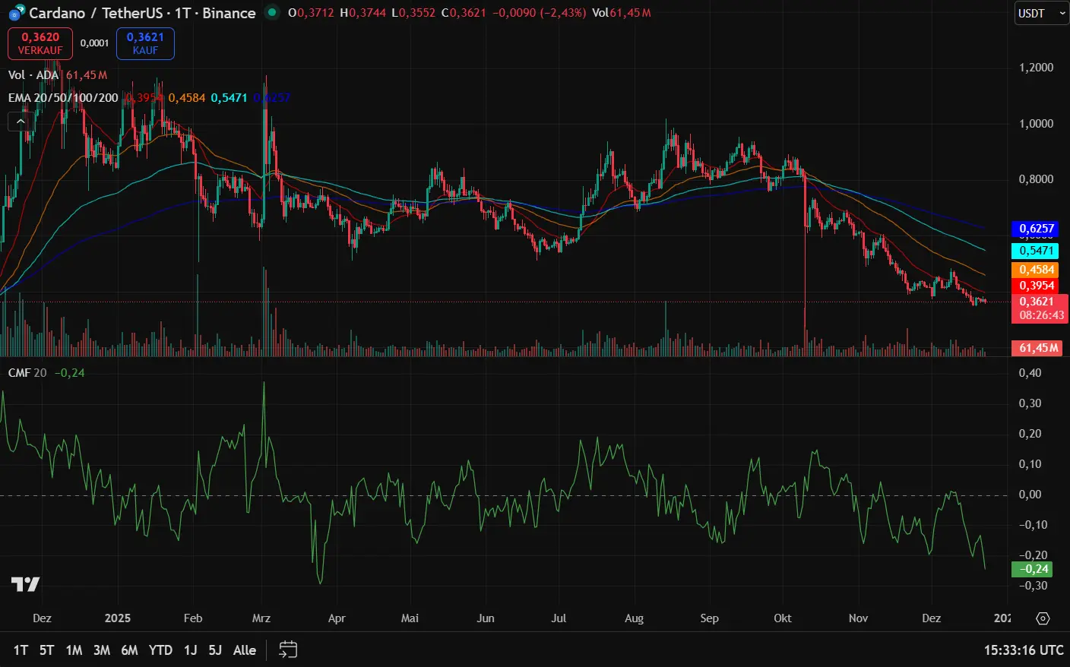
Task: Open the go-to-date calendar icon
Action: click(287, 650)
